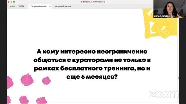186x104 pixels.
Task: Switch to the second безумный англий document tab
Action: (x=64, y=6)
